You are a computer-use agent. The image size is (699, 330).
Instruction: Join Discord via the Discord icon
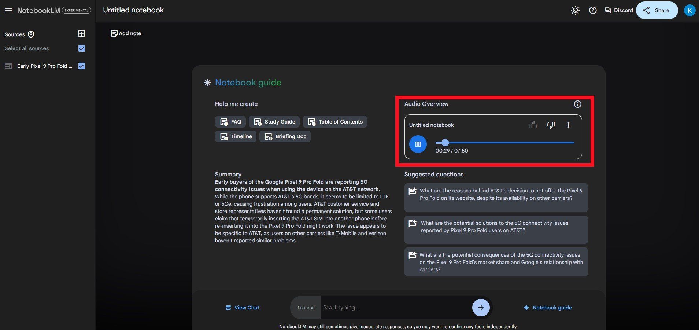[618, 10]
